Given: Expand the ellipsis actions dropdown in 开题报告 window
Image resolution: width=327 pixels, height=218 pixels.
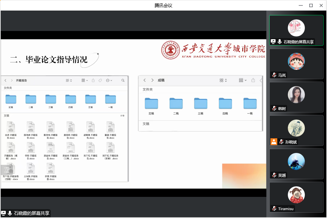Looking at the screenshot, I should [109, 80].
